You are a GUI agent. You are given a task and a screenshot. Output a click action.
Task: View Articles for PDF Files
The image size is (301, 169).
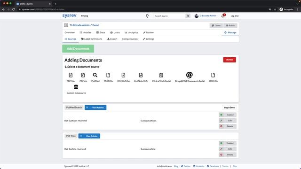[x=89, y=136]
